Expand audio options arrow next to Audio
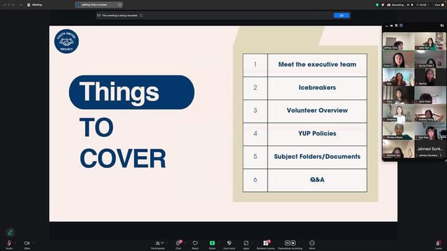 click(16, 242)
